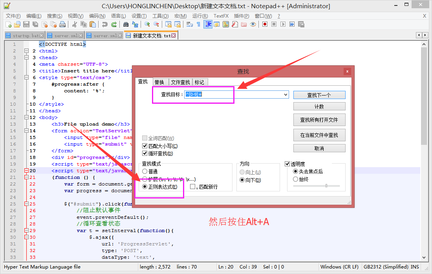This screenshot has width=432, height=274.
Task: Click the 查找所有打开文件 button
Action: 319,120
